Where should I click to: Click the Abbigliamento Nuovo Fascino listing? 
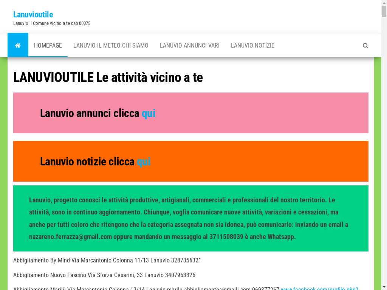104,275
